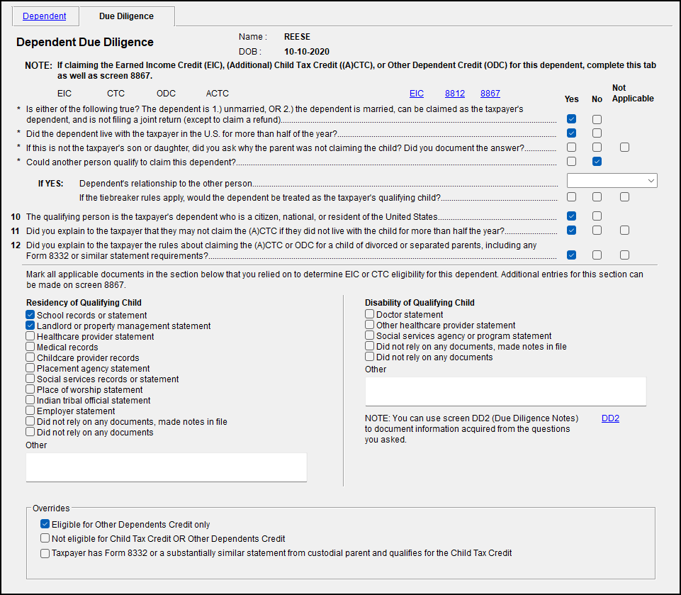Check Medical records

click(x=30, y=347)
